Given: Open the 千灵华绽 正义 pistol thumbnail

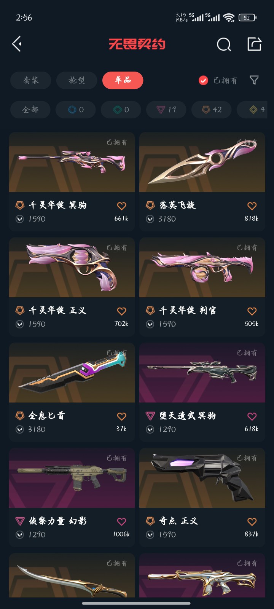Looking at the screenshot, I should (x=72, y=267).
